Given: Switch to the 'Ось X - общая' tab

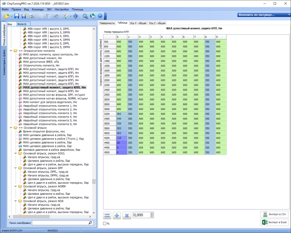Looking at the screenshot, I should coord(138,23).
